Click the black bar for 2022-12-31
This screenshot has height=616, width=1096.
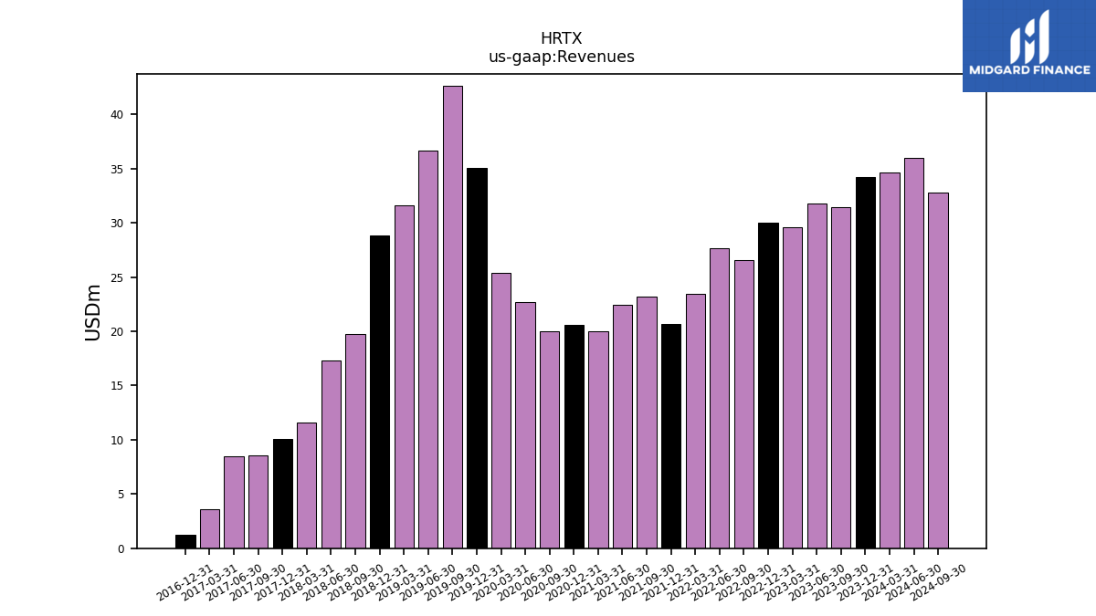coord(768,386)
